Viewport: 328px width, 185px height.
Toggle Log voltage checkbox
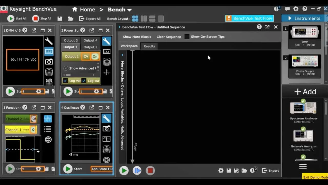(65, 81)
